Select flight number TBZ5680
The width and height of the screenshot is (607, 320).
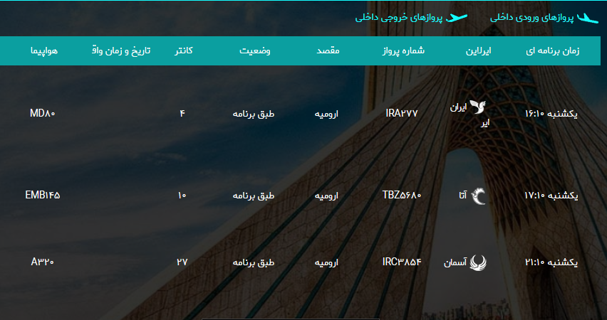401,195
